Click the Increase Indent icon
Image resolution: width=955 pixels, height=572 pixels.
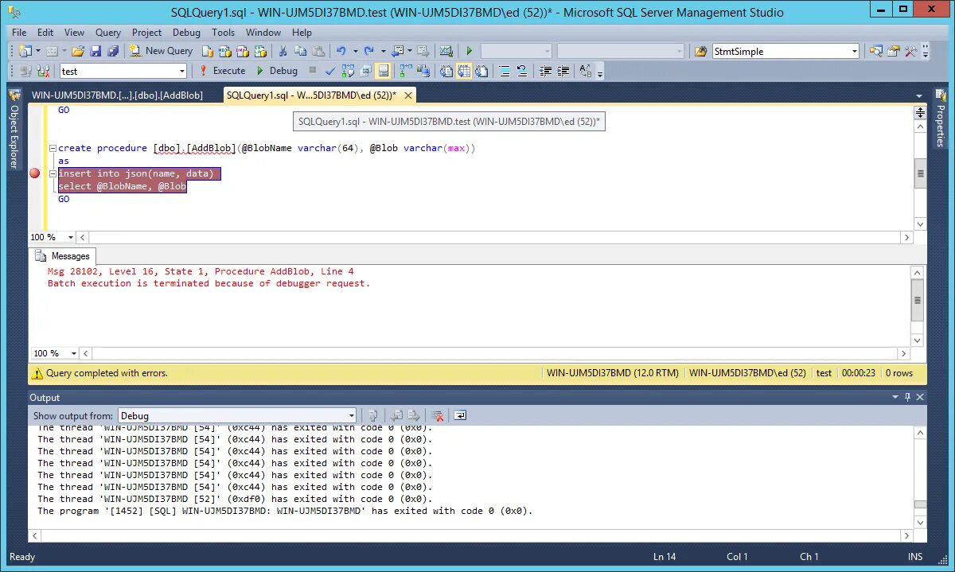pyautogui.click(x=563, y=71)
